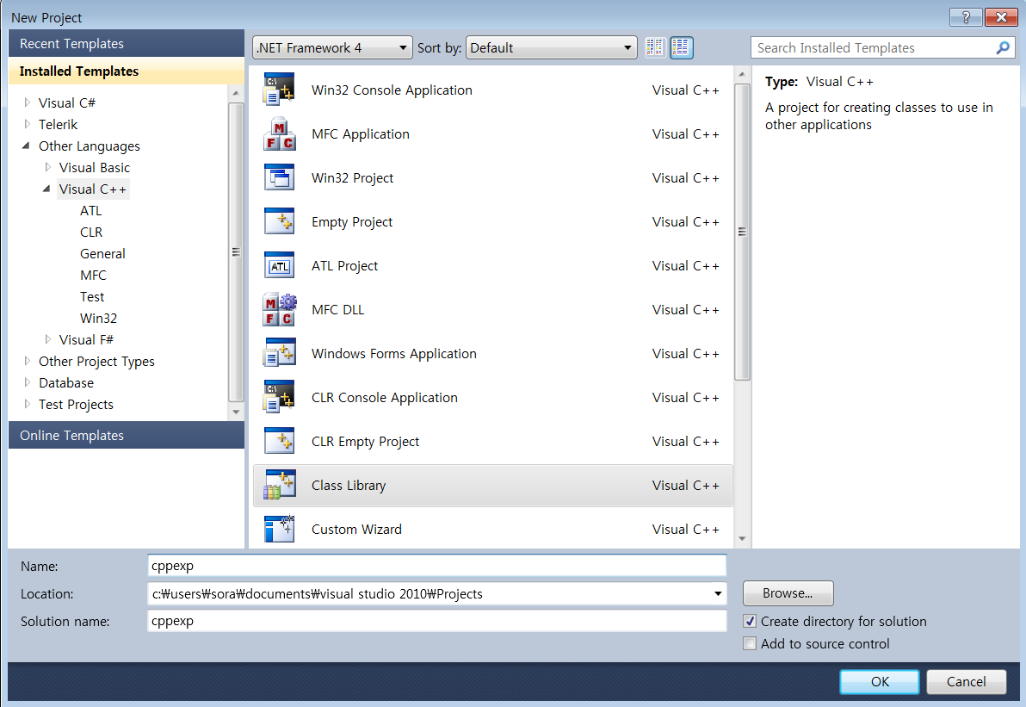1026x707 pixels.
Task: Expand the Visual Basic node
Action: pyautogui.click(x=47, y=167)
